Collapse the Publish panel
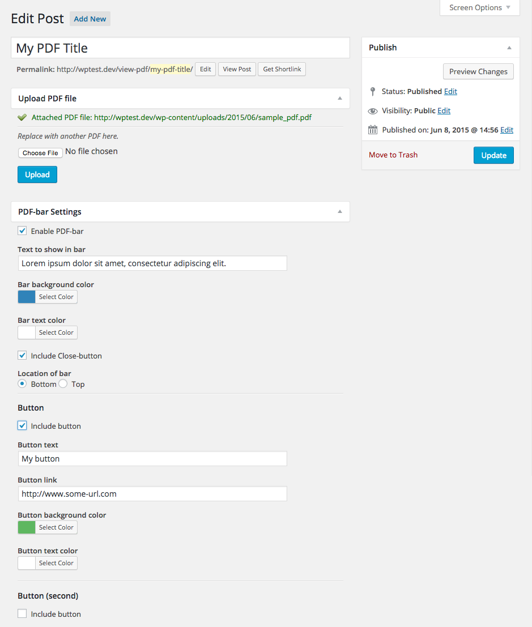532x627 pixels. click(x=509, y=48)
